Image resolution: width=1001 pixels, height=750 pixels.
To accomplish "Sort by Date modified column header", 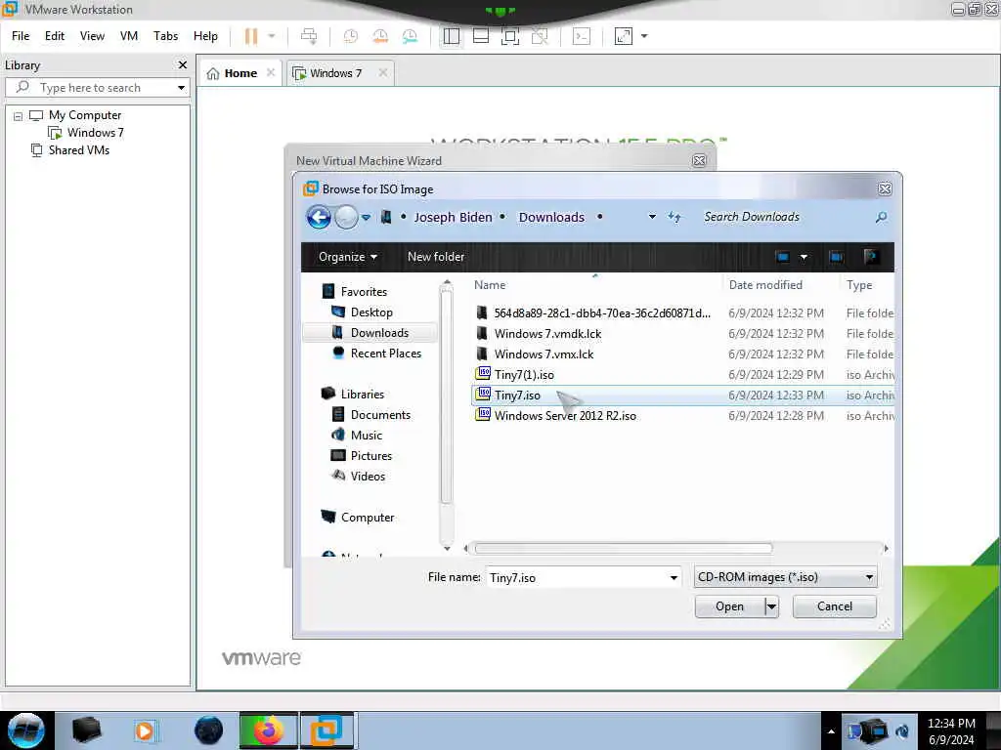I will (x=765, y=285).
